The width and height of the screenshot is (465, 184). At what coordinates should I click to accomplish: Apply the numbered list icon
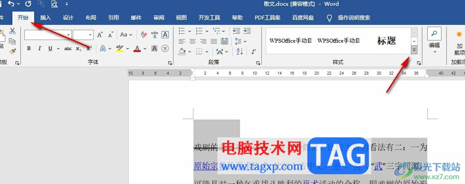coord(199,31)
